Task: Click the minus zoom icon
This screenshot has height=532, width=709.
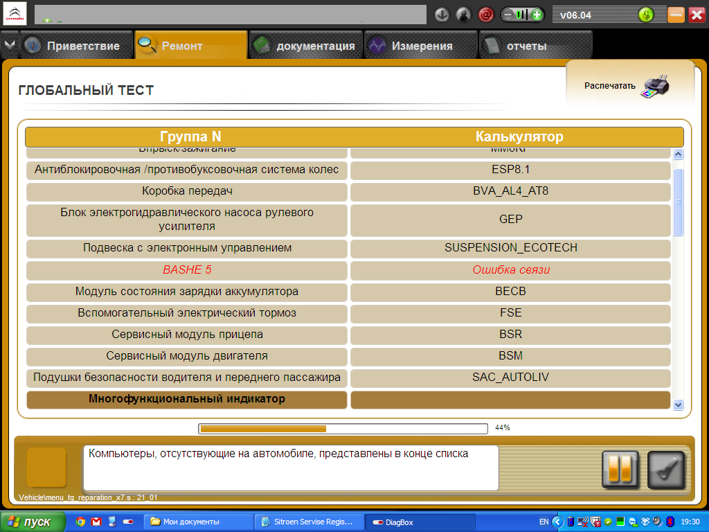Action: point(509,15)
